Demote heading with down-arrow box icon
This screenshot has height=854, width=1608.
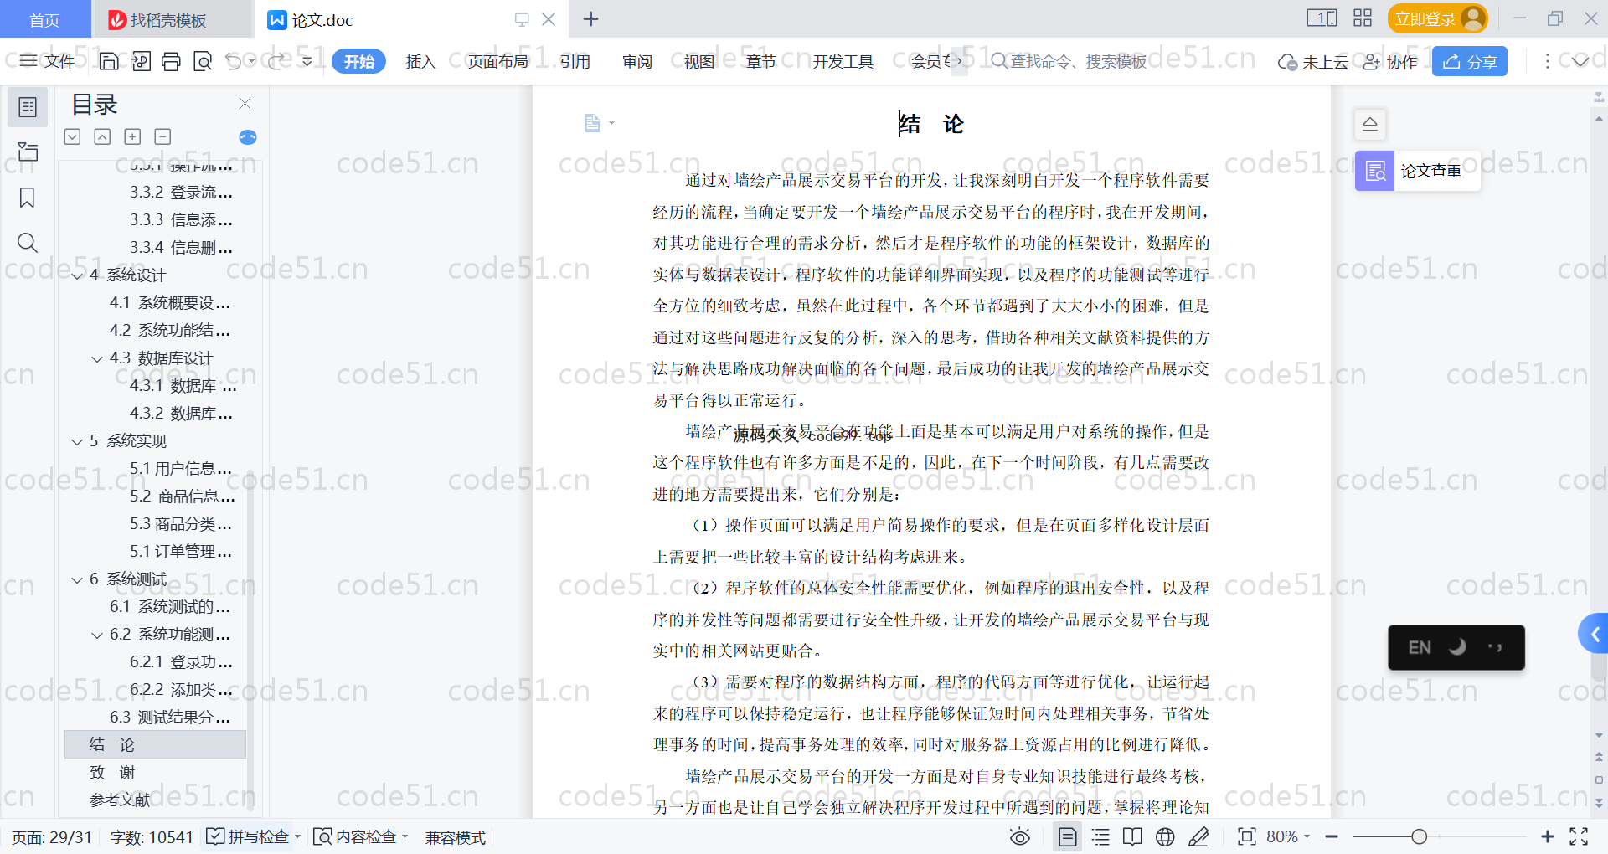72,136
